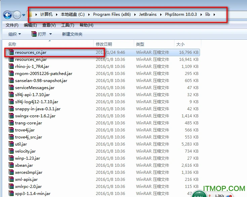Click the archive icon for xbean.jar
Image resolution: width=247 pixels, height=197 pixels.
(11, 165)
